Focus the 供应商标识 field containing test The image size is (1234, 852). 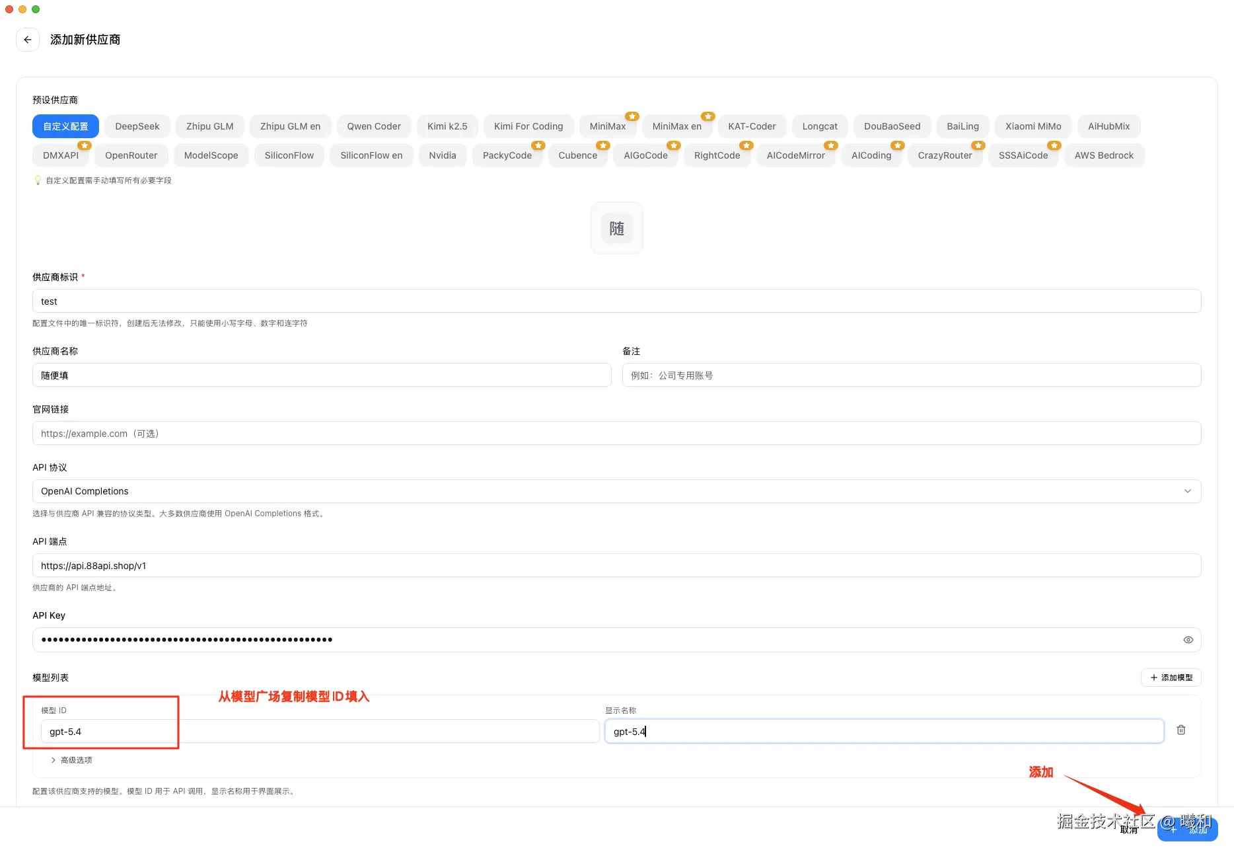tap(616, 301)
